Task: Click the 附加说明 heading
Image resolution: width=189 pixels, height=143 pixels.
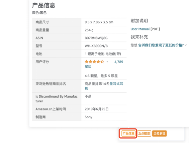Action: pos(139,21)
